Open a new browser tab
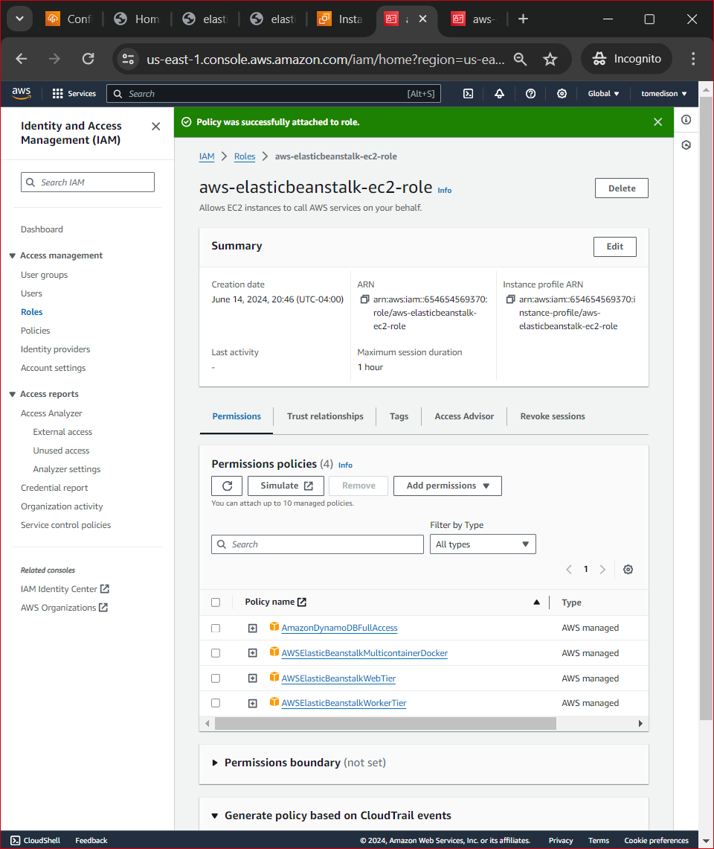Viewport: 714px width, 849px height. tap(523, 19)
